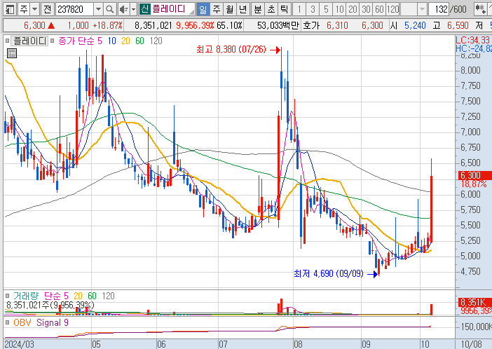
Task: Click the 주 box left of 전
Action: [24, 9]
